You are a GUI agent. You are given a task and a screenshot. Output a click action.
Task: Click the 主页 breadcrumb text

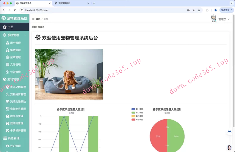(x=46, y=19)
